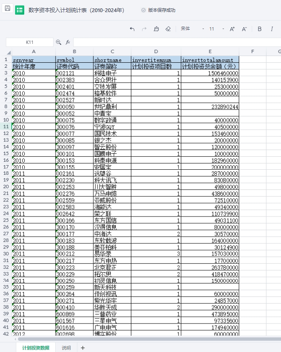This screenshot has width=281, height=352.
Task: Click the horizontal scrollbar
Action: pyautogui.click(x=149, y=339)
